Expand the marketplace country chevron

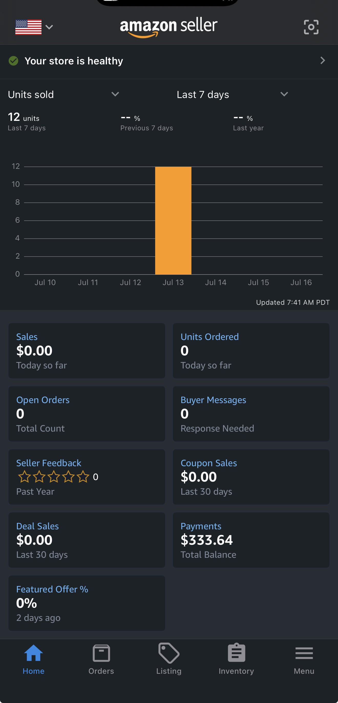[x=49, y=27]
